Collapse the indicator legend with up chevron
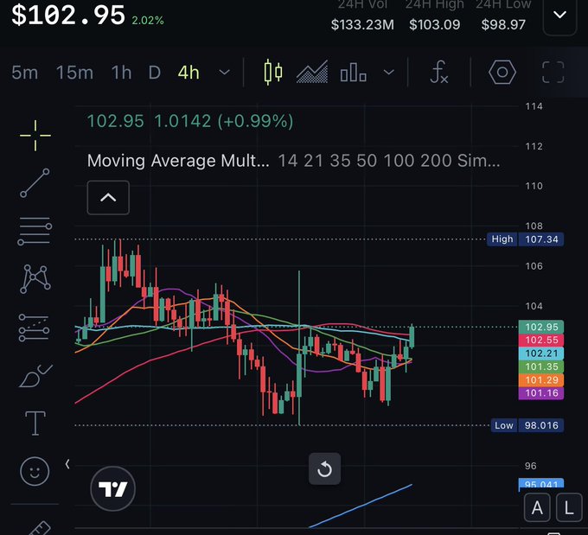The height and width of the screenshot is (535, 588). pos(108,198)
